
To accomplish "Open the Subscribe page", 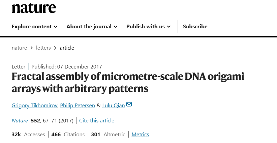I will pyautogui.click(x=195, y=27).
